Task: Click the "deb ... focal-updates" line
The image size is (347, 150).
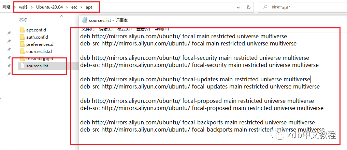Action: 195,79
